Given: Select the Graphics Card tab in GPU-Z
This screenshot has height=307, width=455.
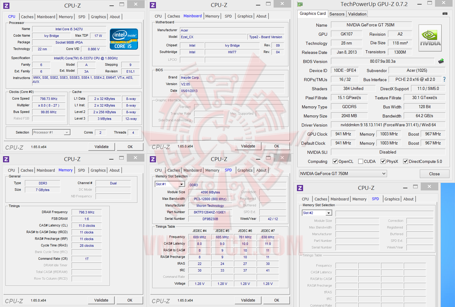Looking at the screenshot, I should (313, 14).
